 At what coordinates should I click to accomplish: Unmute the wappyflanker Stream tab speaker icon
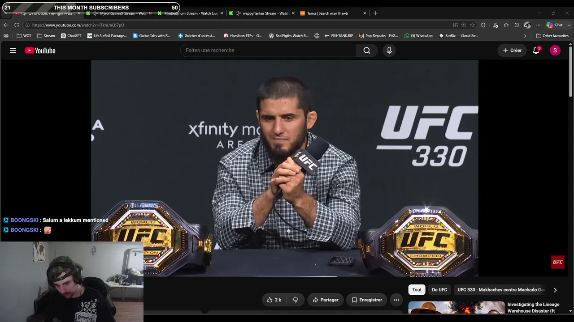(238, 13)
